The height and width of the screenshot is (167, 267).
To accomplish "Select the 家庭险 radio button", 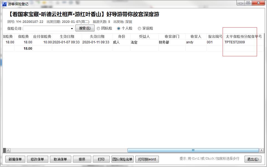I will click(139, 28).
